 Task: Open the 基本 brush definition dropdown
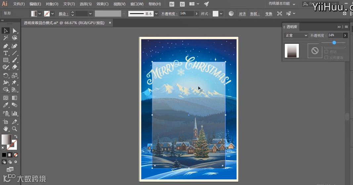[x=156, y=14]
